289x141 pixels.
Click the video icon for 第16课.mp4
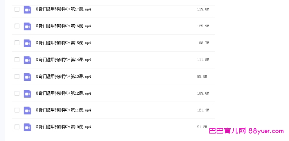coord(27,27)
